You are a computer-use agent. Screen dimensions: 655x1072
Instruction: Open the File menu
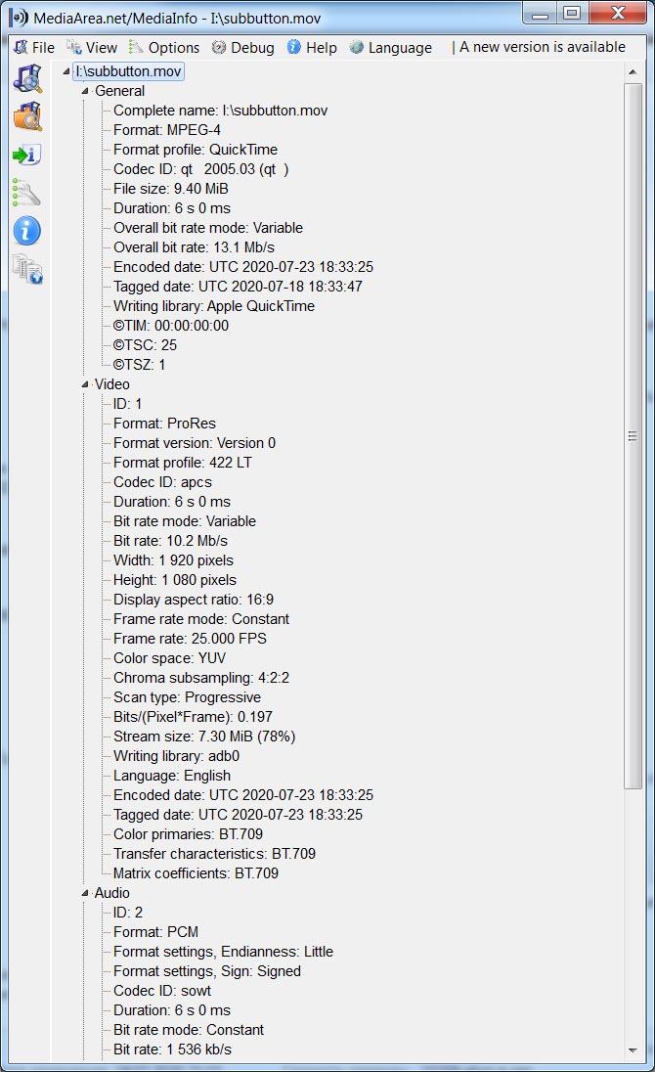coord(34,47)
